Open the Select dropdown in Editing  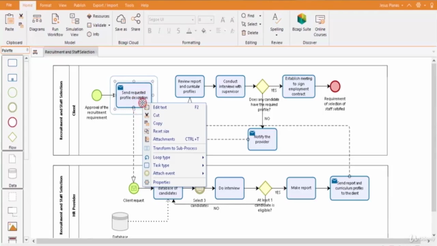260,25
